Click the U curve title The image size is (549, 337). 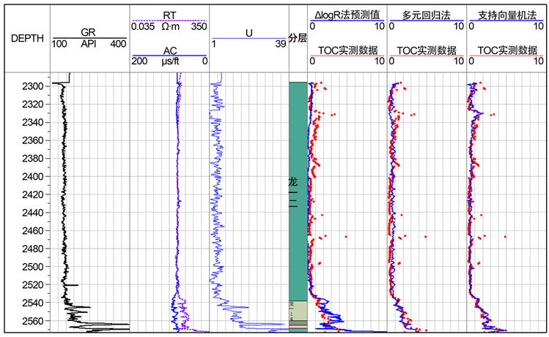pos(249,32)
